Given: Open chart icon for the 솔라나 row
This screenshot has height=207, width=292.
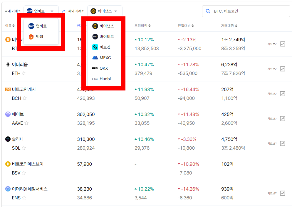Looking at the screenshot, I should tap(283, 143).
